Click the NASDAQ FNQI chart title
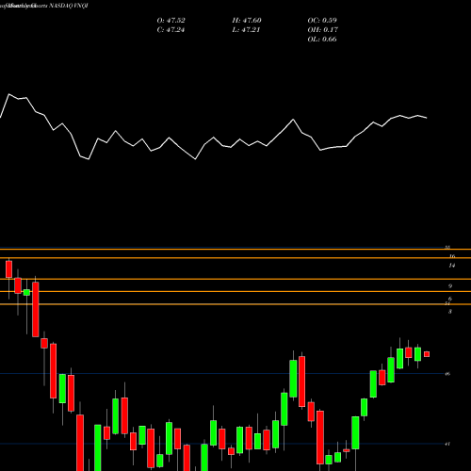Image resolution: width=471 pixels, height=471 pixels. 68,6
